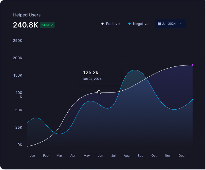Click the May month label
206x170 pixels.
coord(87,156)
